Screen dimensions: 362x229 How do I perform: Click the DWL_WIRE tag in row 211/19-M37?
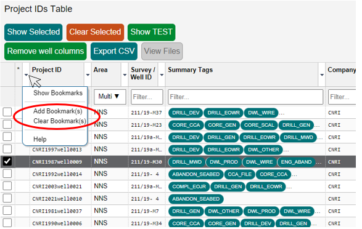261,113
